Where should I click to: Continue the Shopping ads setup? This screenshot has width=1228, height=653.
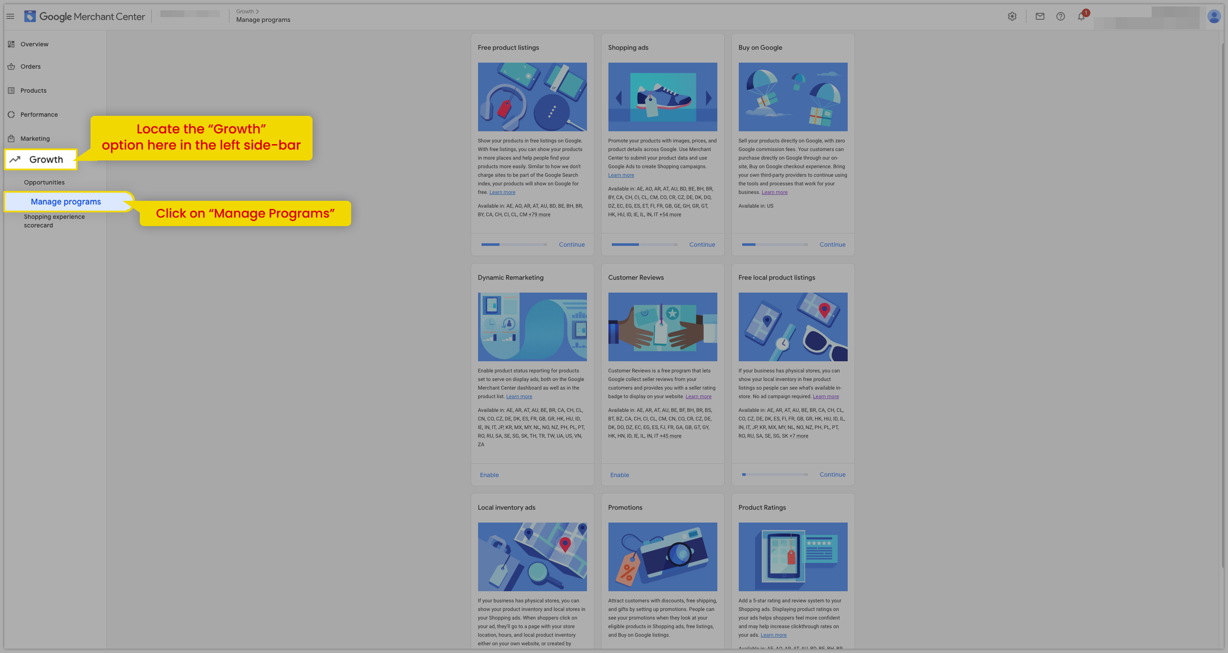click(702, 244)
